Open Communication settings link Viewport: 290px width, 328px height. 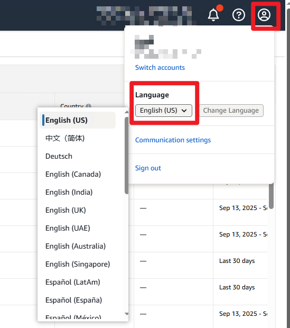[x=173, y=140]
